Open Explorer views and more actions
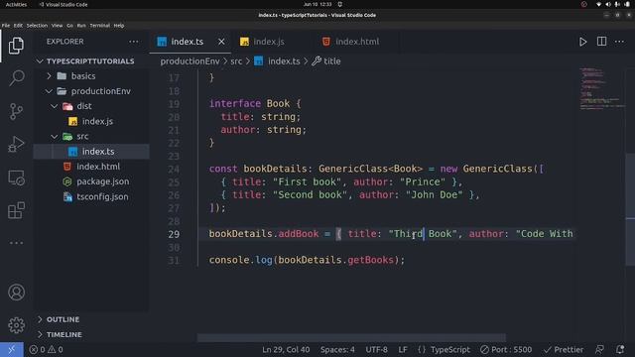635x357 pixels. pos(133,42)
